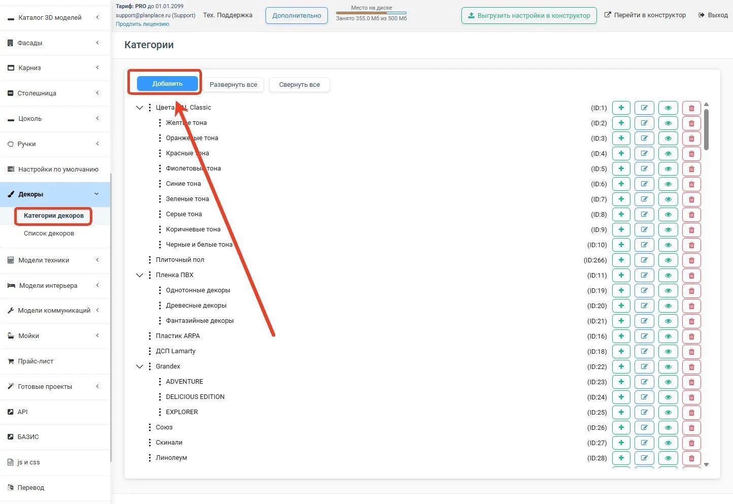Delete the Линолеум category

pyautogui.click(x=691, y=458)
